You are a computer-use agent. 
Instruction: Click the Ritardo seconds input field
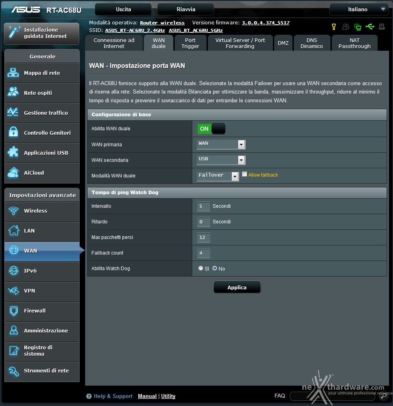(203, 222)
